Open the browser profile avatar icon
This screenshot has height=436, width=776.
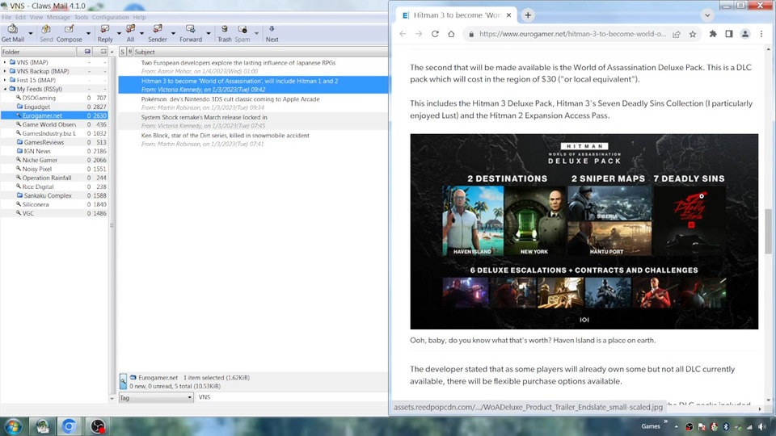coord(744,34)
